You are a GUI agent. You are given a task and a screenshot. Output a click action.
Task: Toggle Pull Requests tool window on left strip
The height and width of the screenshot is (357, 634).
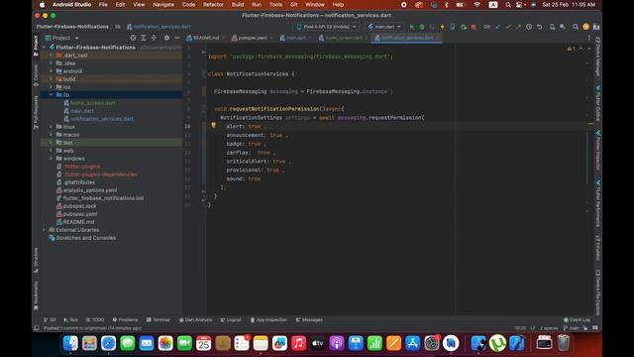tap(36, 112)
